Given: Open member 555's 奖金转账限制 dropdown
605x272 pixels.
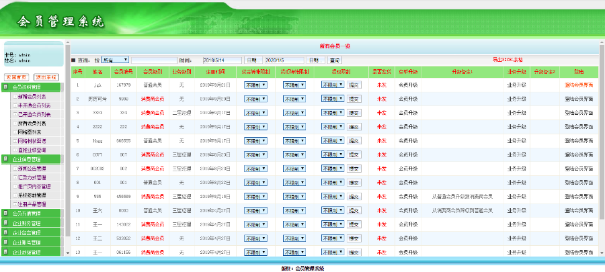Looking at the screenshot, I should coord(255,197).
